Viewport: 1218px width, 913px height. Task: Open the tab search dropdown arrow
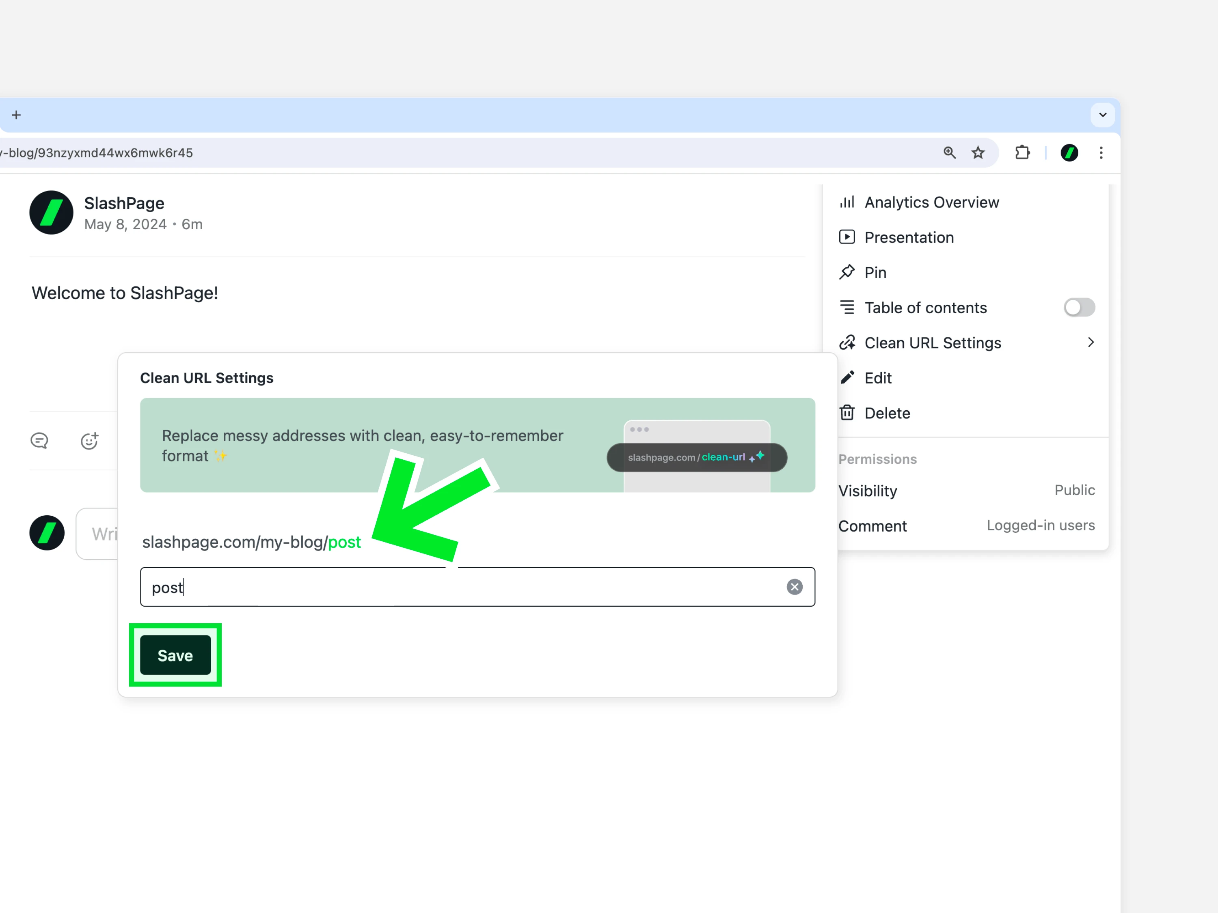point(1102,115)
